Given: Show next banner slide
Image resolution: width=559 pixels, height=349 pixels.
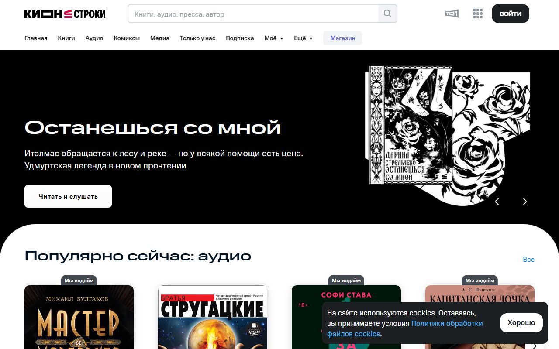Looking at the screenshot, I should point(525,201).
